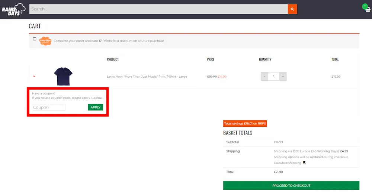Screen dimensions: 372x194
Task: Remove the Levi's T-shirt with the red x
Action: (x=34, y=76)
